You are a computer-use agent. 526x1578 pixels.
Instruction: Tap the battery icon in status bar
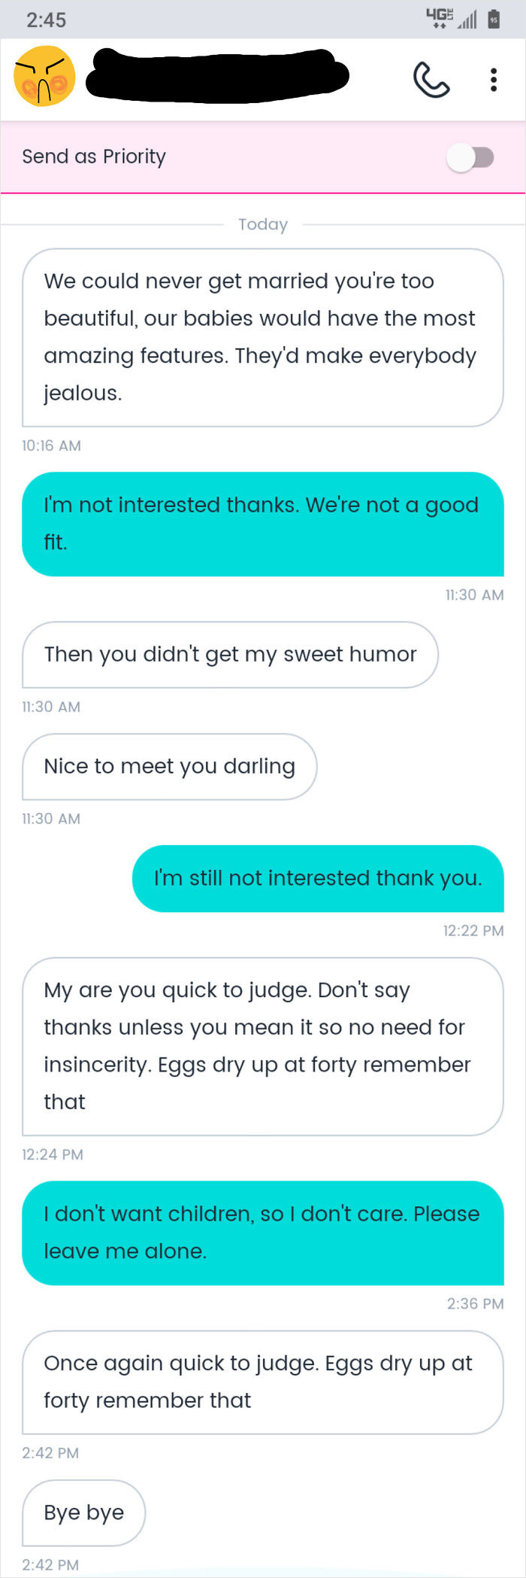494,20
